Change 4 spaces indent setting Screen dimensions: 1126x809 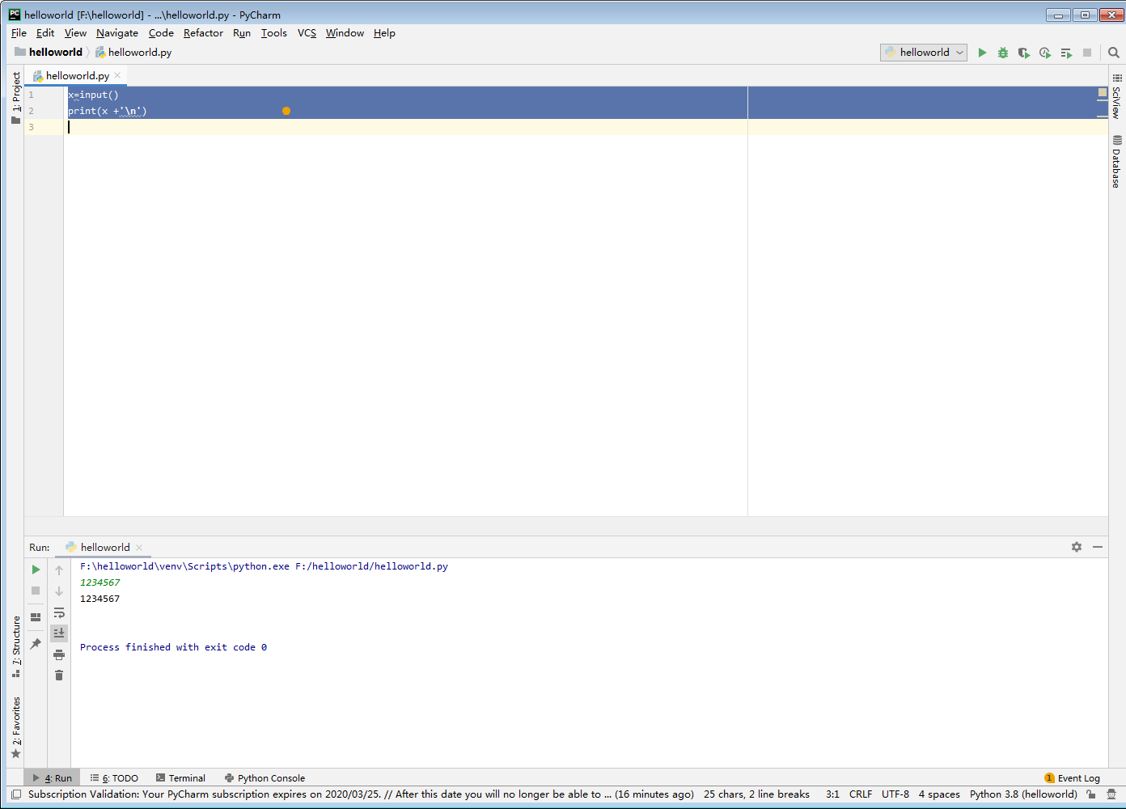pos(939,794)
